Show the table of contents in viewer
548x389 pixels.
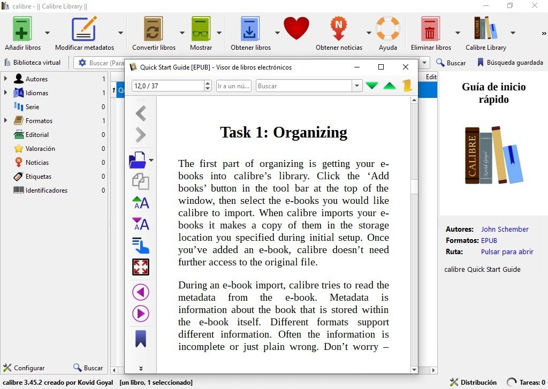(x=141, y=246)
